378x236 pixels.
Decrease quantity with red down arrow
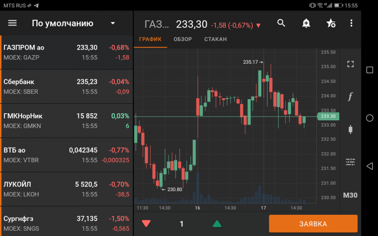[146, 224]
